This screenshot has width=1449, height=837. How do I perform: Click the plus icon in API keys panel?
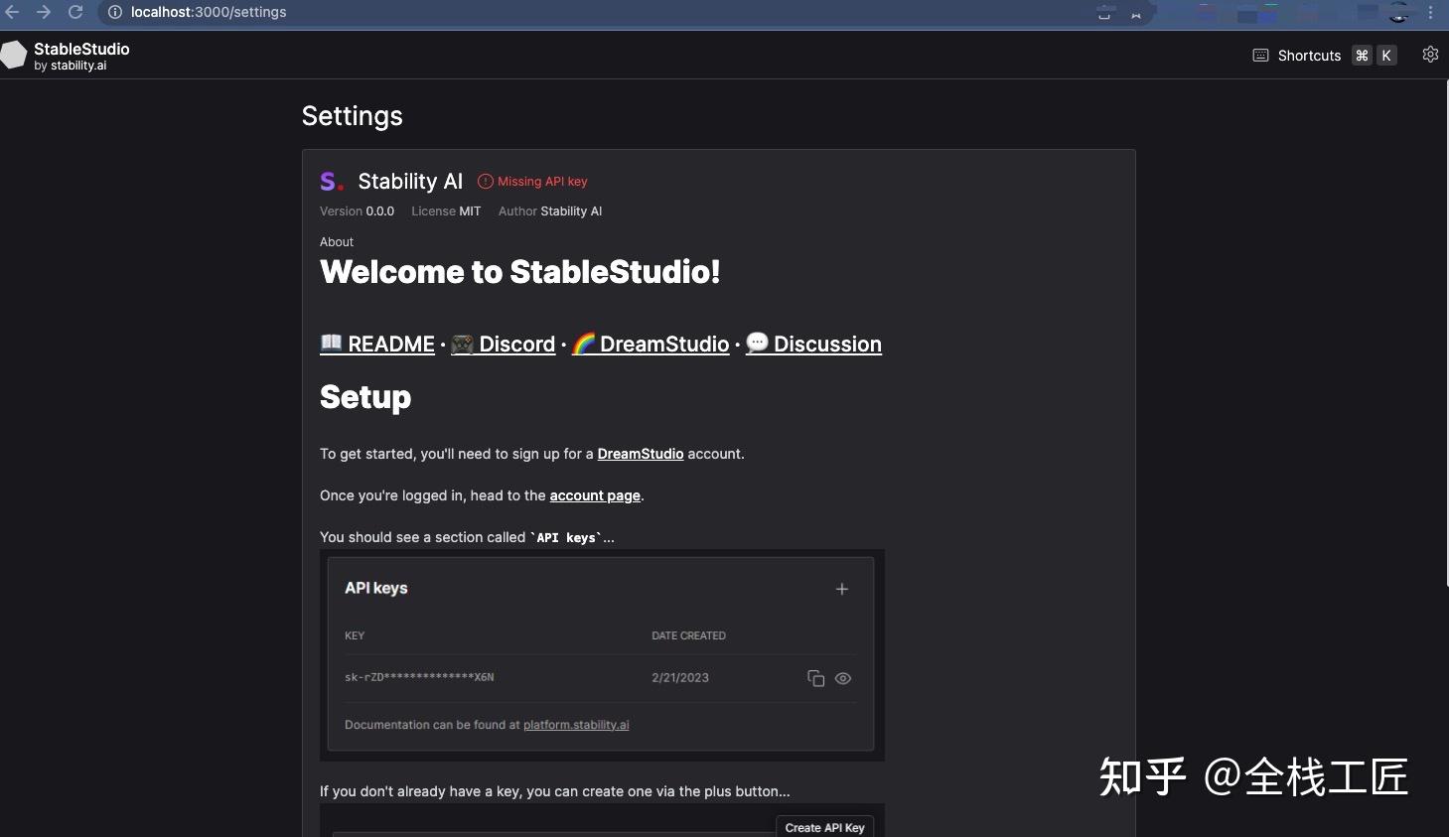(x=842, y=589)
